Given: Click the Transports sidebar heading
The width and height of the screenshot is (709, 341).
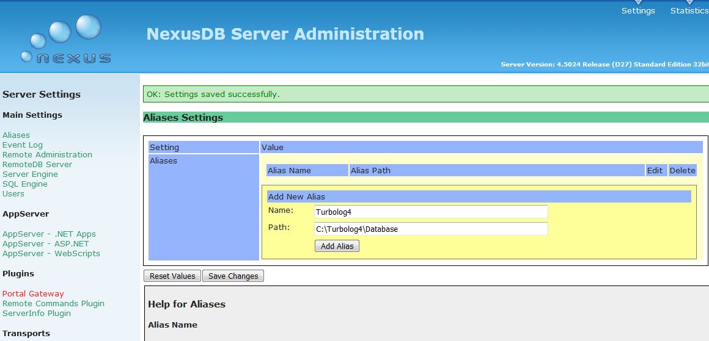Looking at the screenshot, I should click(x=26, y=333).
